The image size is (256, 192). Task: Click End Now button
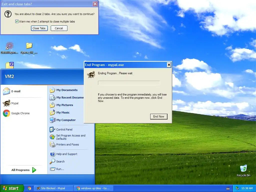click(159, 116)
